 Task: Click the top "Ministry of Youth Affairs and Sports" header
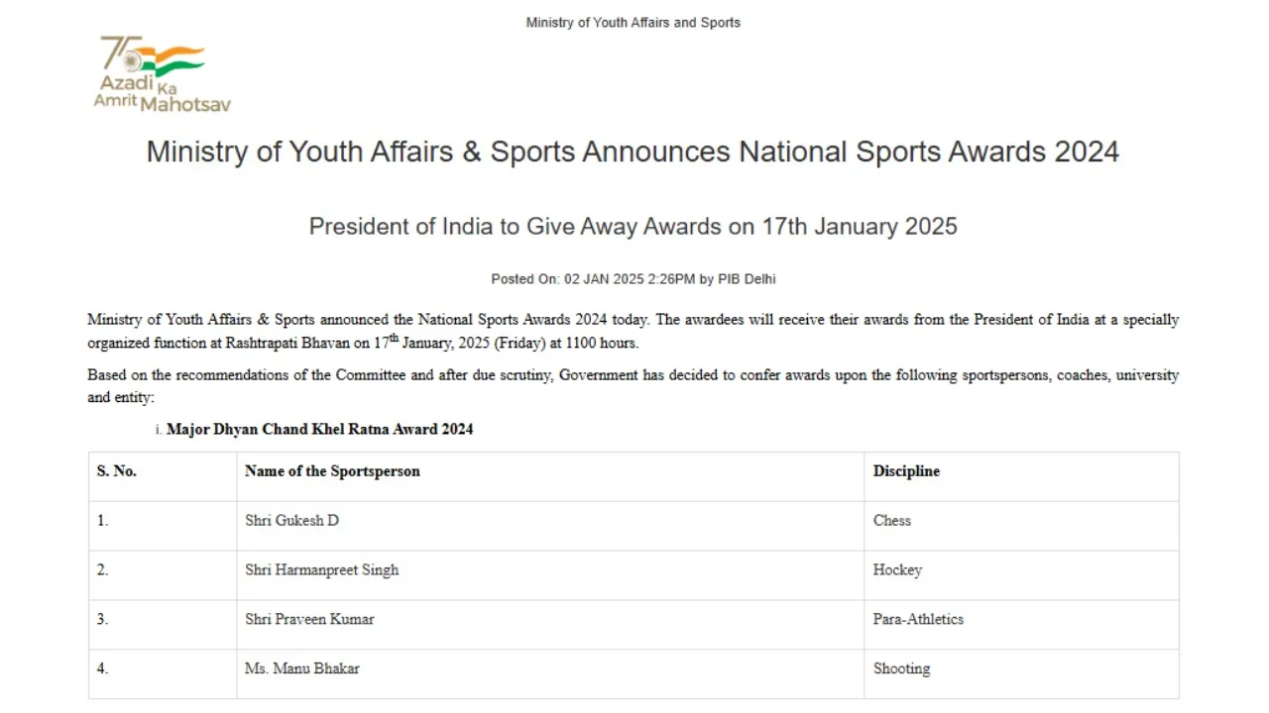pos(633,23)
